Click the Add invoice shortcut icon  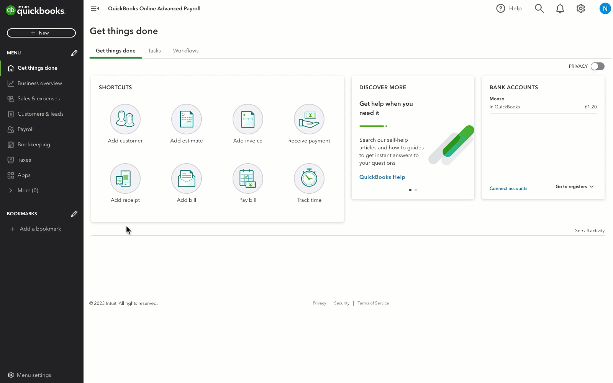click(248, 119)
